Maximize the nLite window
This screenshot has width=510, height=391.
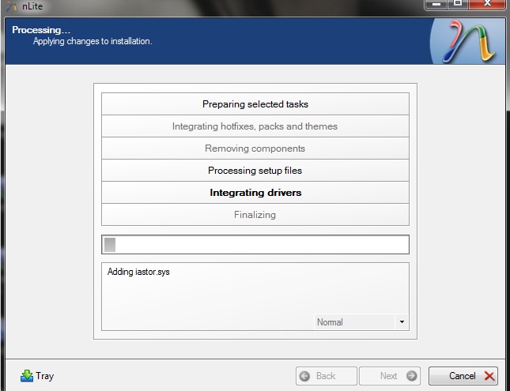(x=458, y=4)
